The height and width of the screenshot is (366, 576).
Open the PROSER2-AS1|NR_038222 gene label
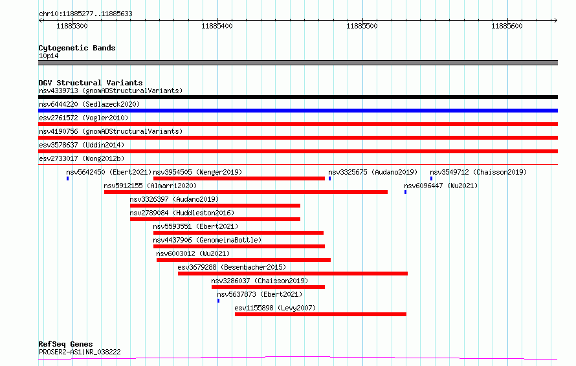coord(80,352)
